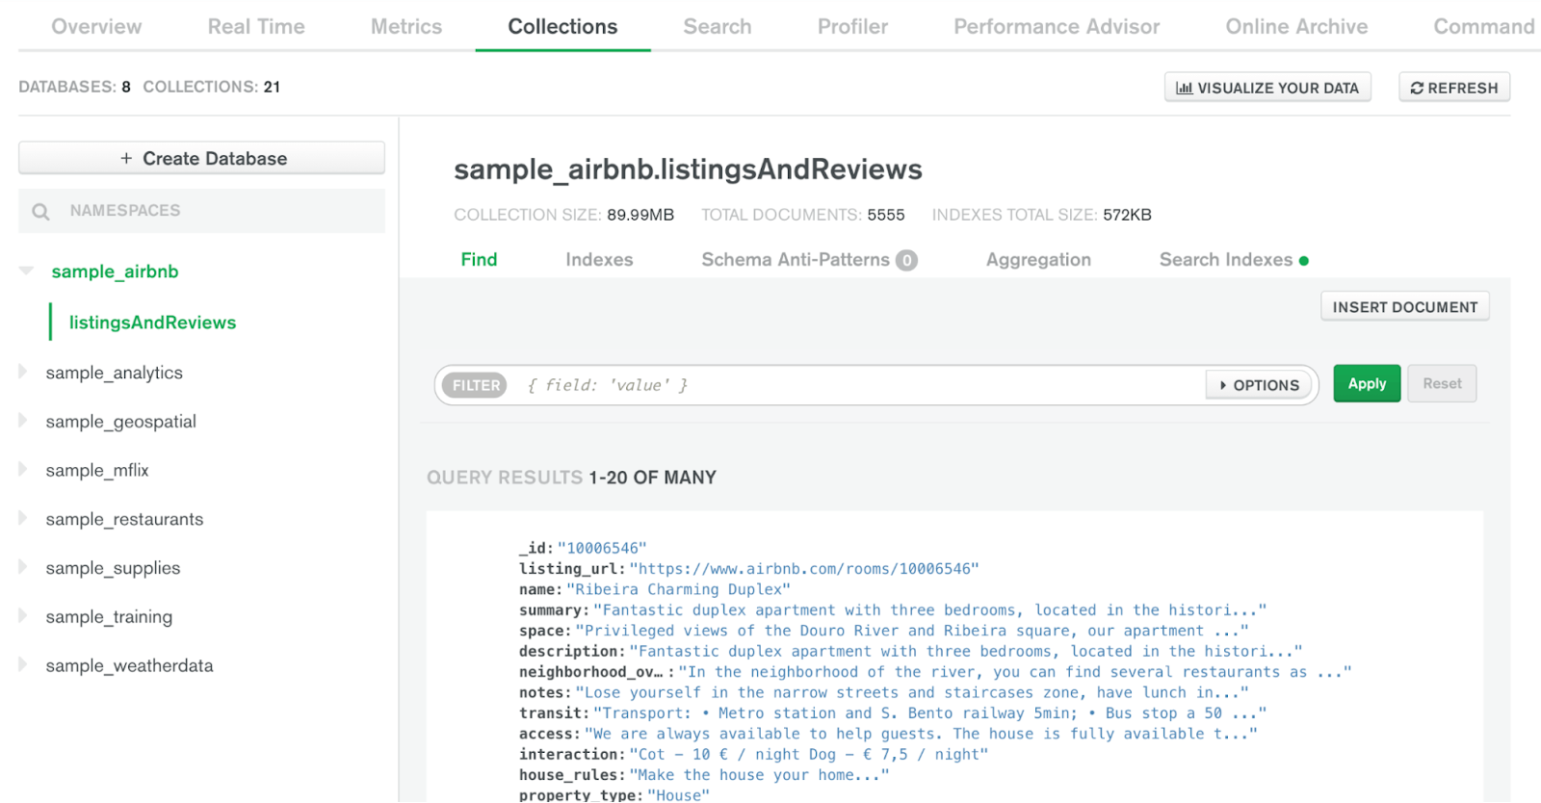
Task: Select sample_training in the sidebar
Action: point(109,617)
